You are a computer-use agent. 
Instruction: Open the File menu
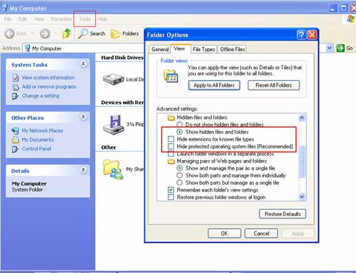pos(8,19)
